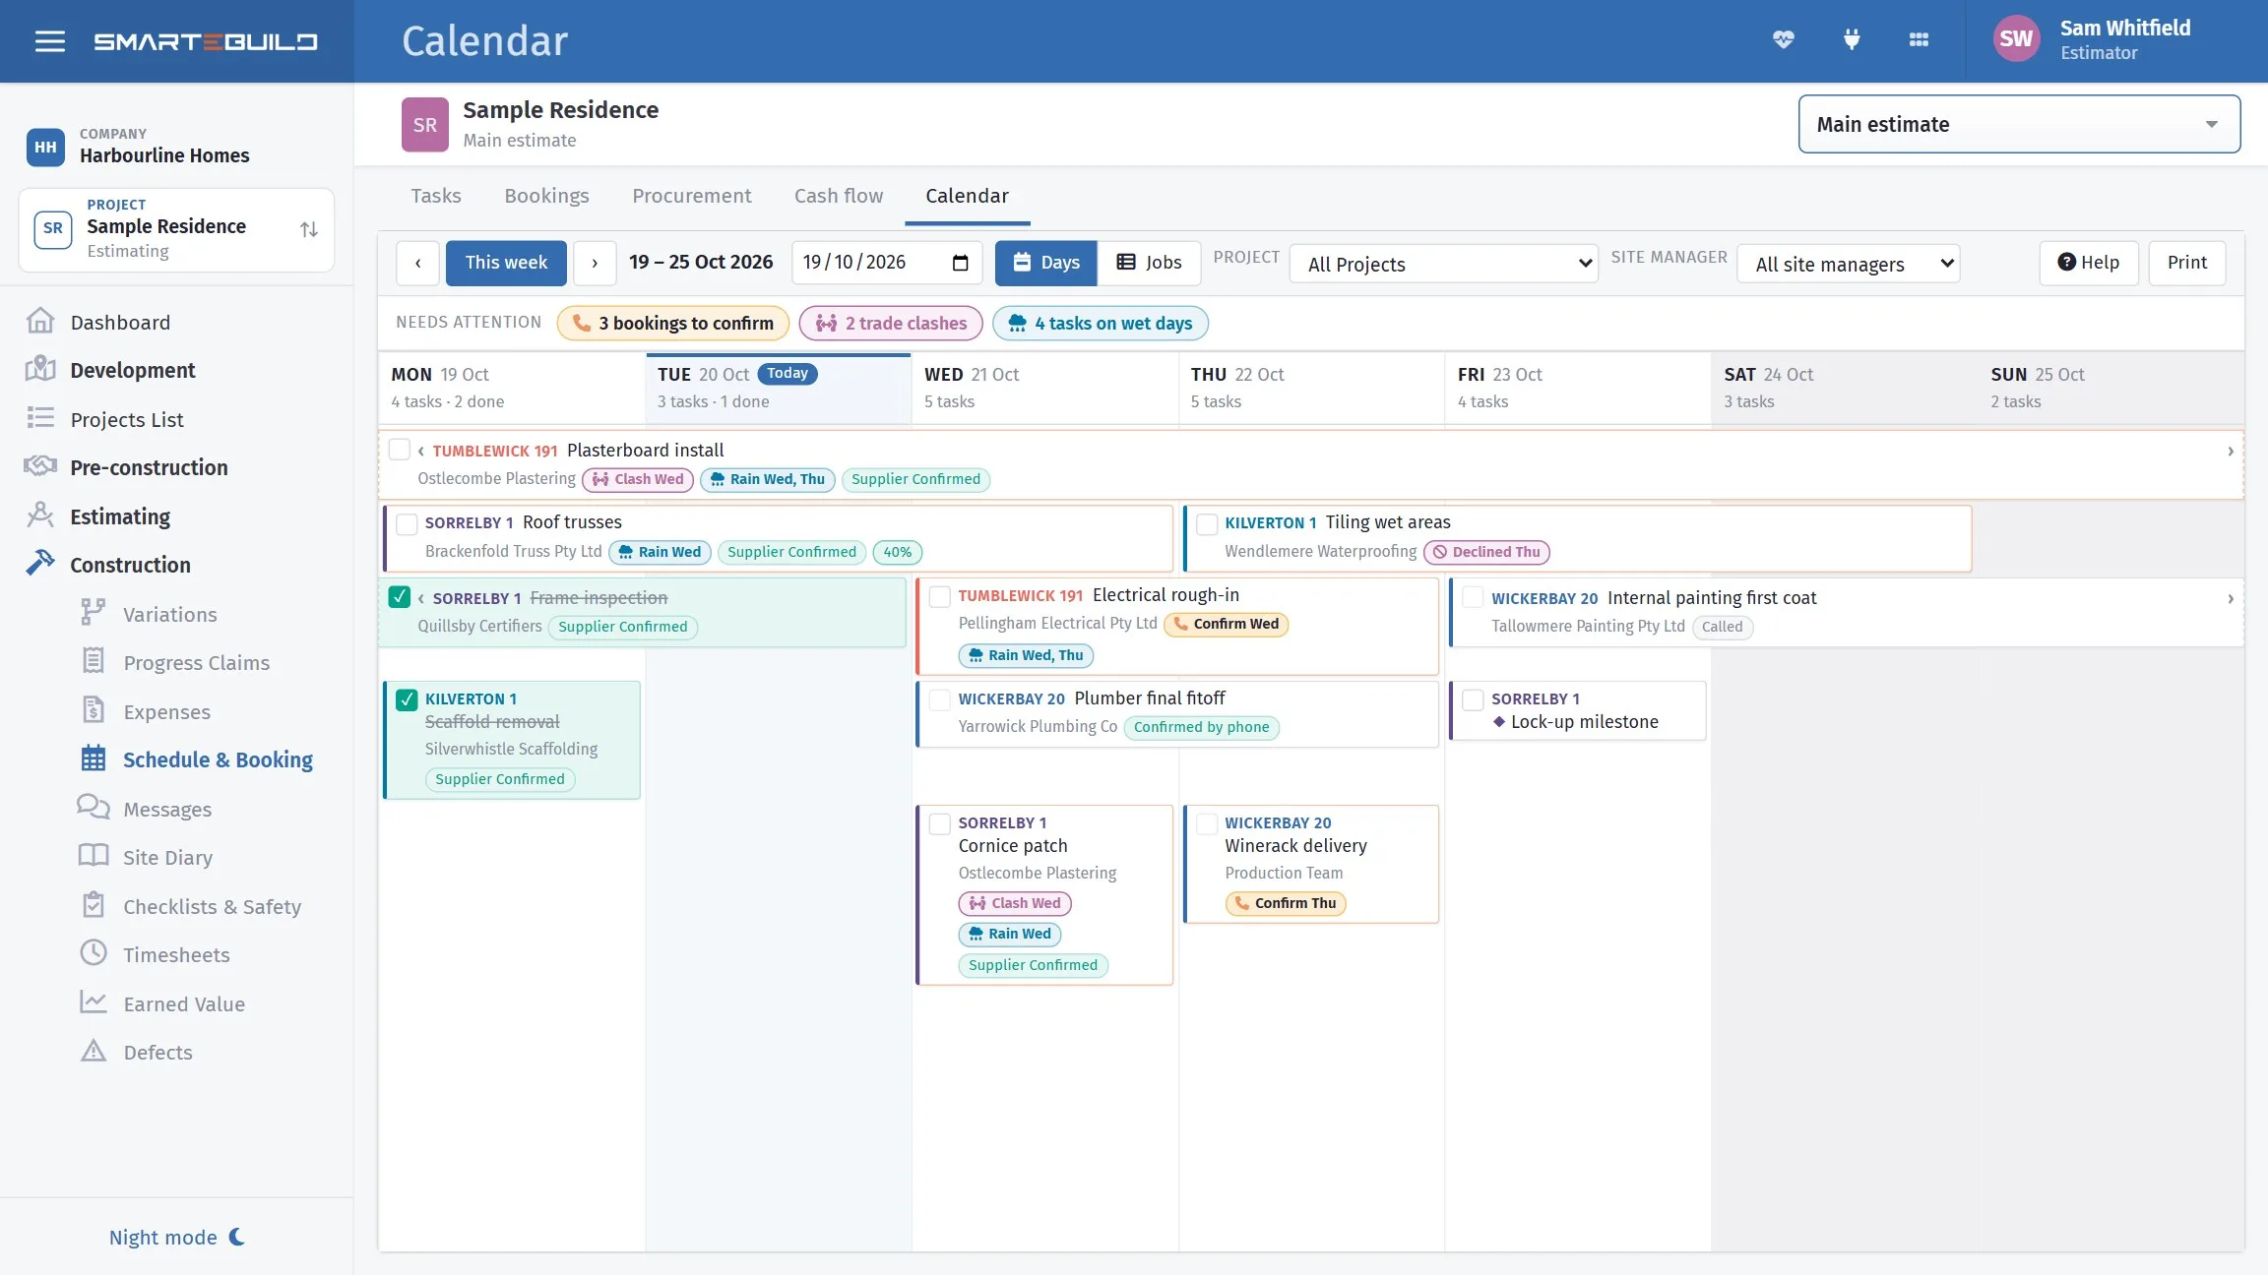Tick the Roof trusses checkbox
2268x1275 pixels.
pyautogui.click(x=407, y=523)
